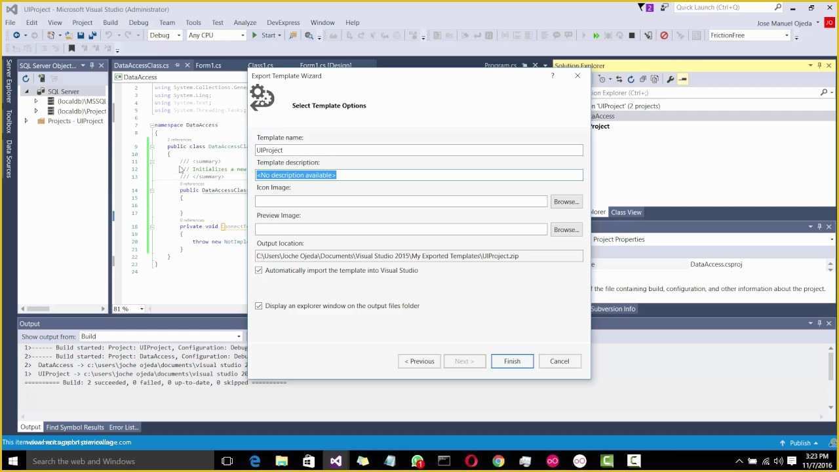Click the Find in Files toolbar icon
This screenshot has height=472, width=839.
coord(293,35)
